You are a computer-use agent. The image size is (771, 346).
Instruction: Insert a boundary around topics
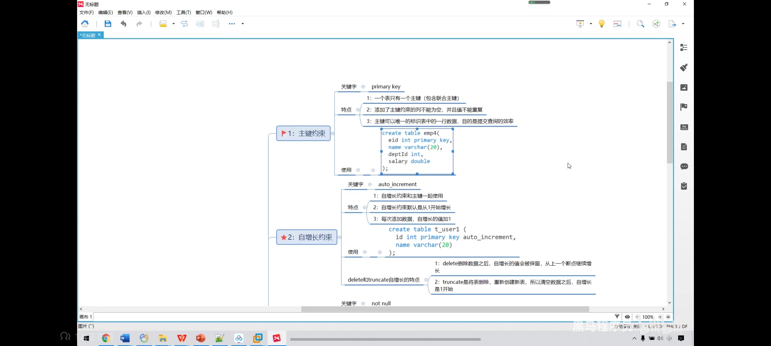tap(200, 24)
